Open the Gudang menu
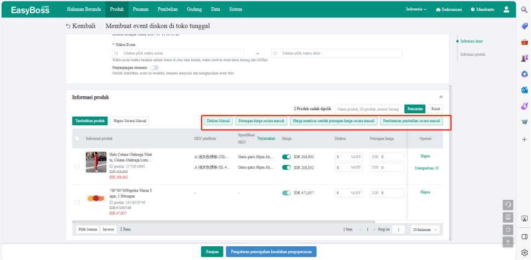This screenshot has width=531, height=260. pos(195,9)
